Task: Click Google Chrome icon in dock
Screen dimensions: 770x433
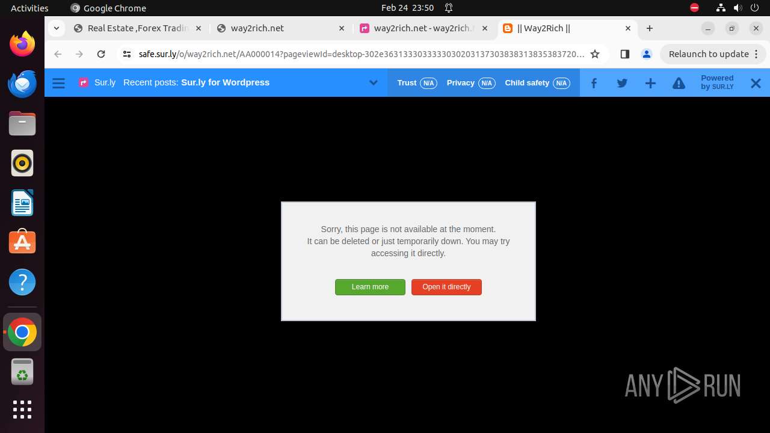Action: (x=22, y=332)
